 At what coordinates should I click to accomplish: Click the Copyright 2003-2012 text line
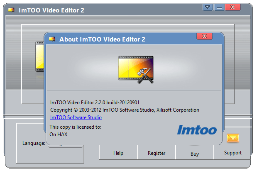pos(125,110)
